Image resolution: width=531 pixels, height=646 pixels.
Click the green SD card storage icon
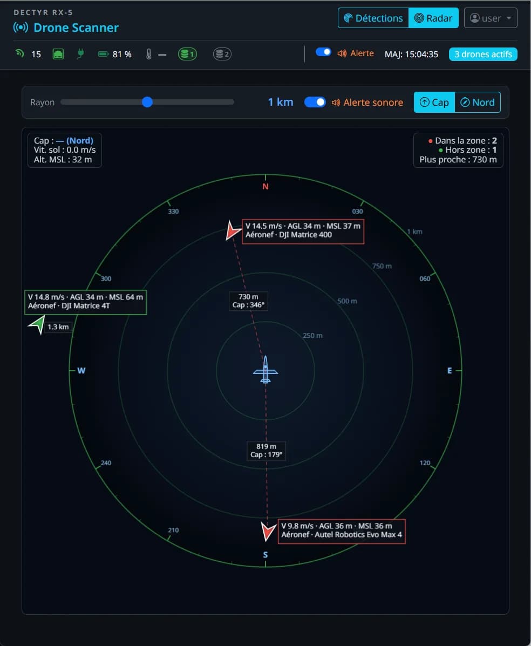58,54
